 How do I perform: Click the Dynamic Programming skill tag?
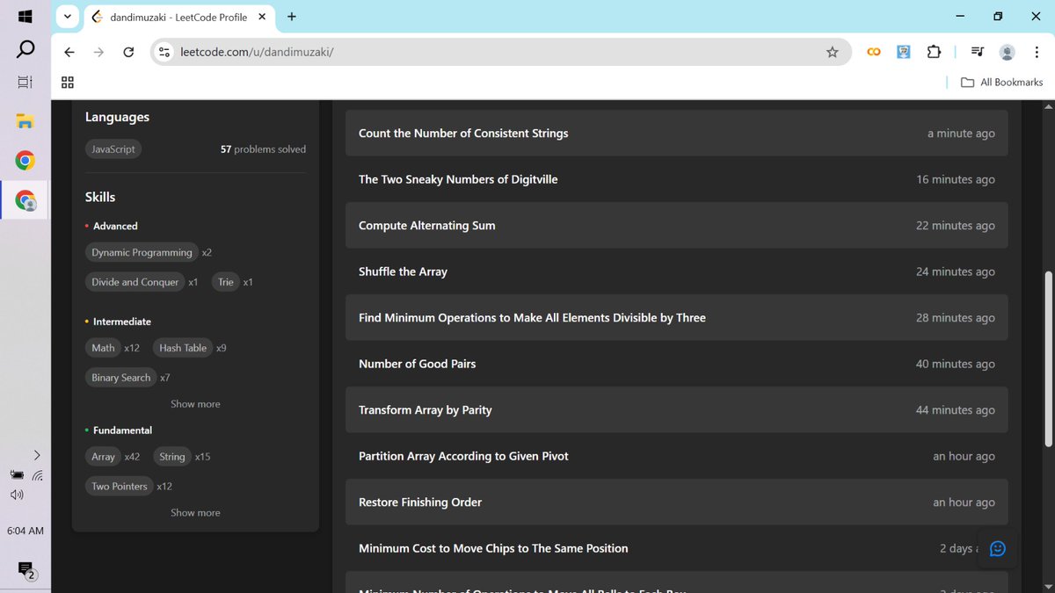142,252
